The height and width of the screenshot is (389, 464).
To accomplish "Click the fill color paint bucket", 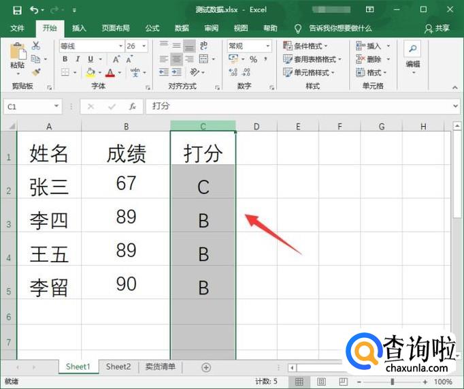I will (90, 72).
